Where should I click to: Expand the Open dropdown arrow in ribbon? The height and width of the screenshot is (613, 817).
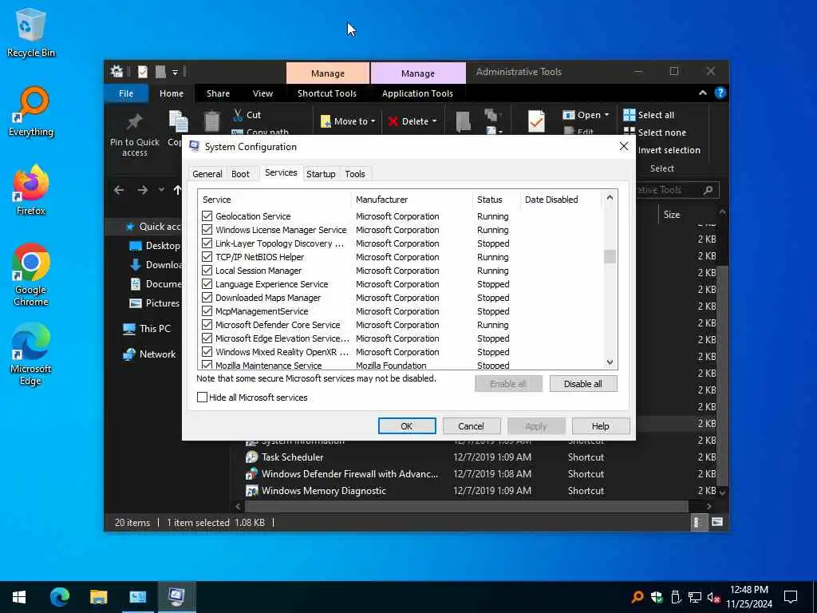pyautogui.click(x=606, y=115)
